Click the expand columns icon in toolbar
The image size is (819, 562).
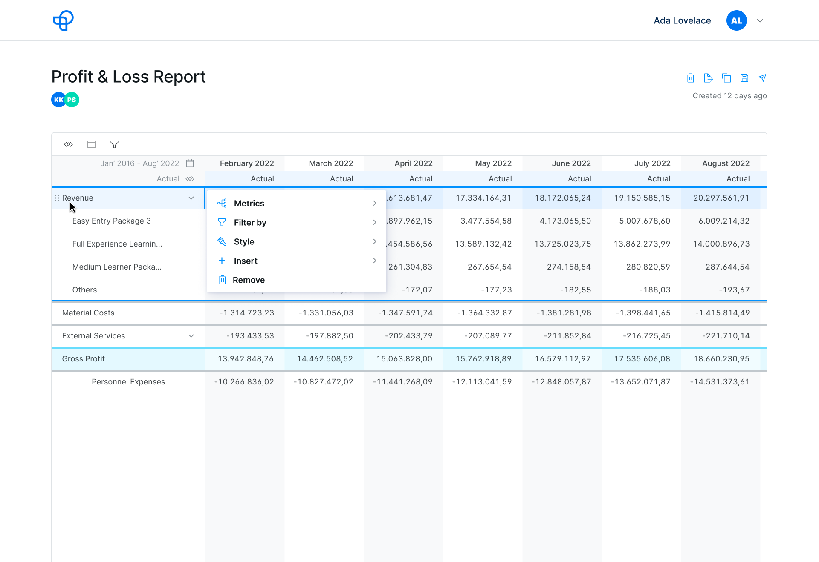click(69, 144)
